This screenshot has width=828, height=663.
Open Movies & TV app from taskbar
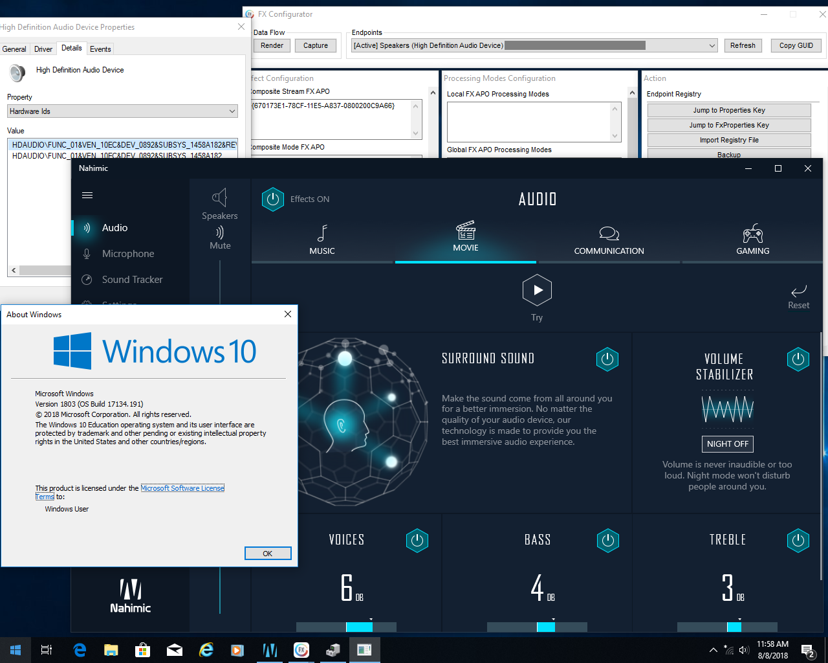(x=237, y=650)
